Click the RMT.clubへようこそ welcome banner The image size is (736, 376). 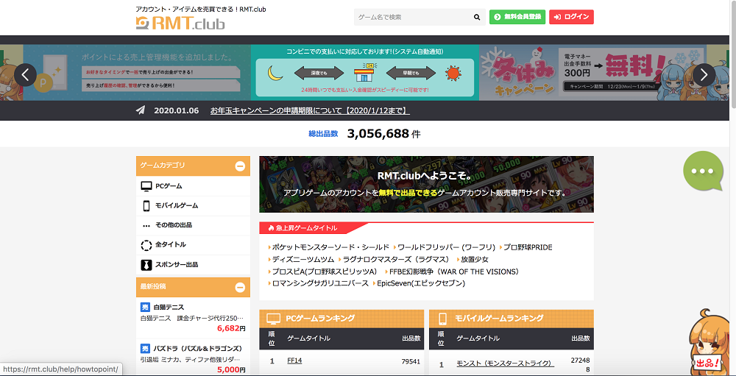pos(426,185)
